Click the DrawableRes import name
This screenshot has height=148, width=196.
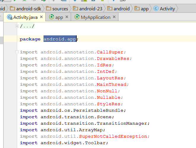[113, 58]
